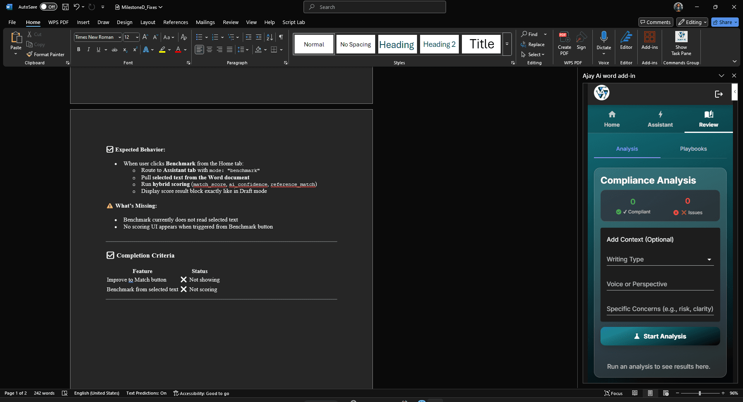Toggle Focus mode in status bar

tap(614, 393)
